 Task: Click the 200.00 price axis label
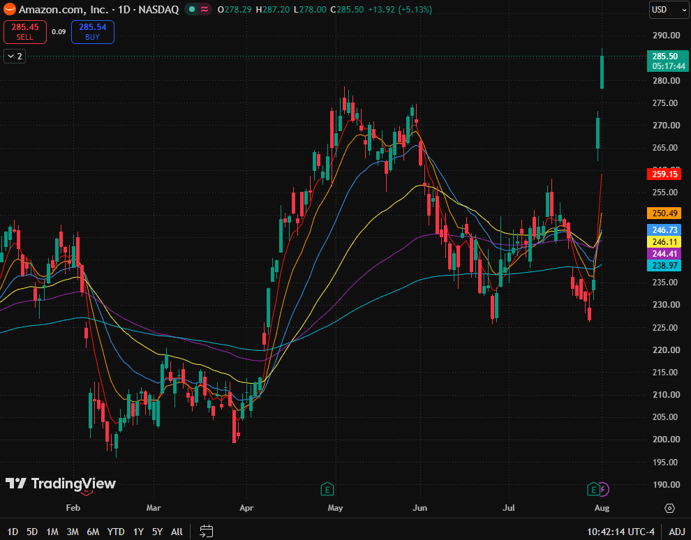666,439
